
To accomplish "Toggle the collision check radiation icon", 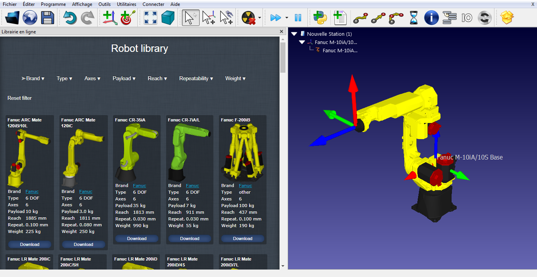I will [x=249, y=18].
